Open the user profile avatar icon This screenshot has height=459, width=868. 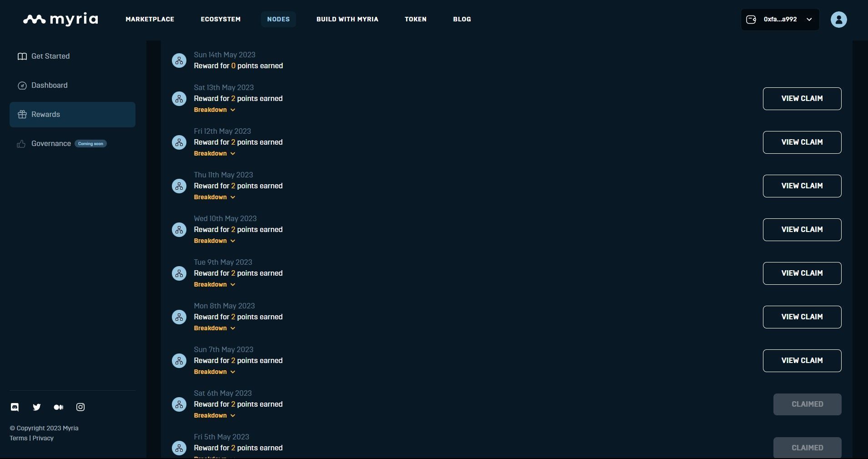click(838, 20)
